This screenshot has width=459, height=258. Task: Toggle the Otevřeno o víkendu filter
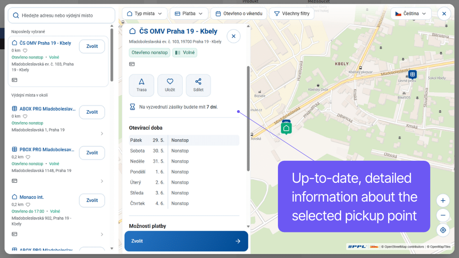pyautogui.click(x=239, y=13)
